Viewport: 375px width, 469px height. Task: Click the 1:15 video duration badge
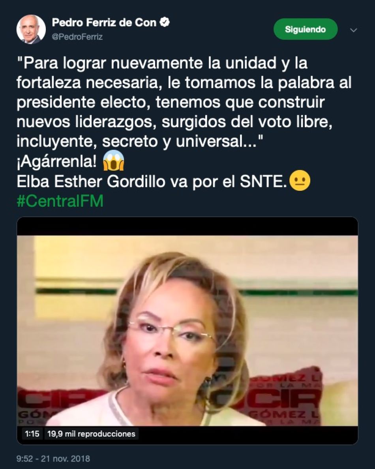[x=32, y=434]
